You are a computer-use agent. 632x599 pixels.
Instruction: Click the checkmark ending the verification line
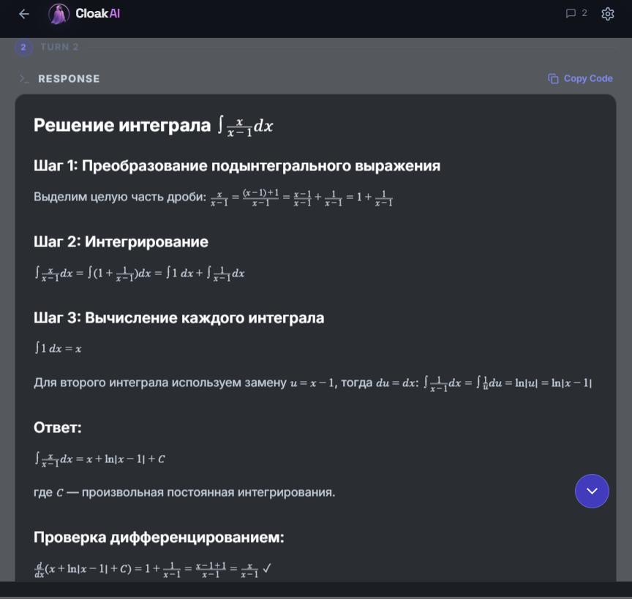tap(267, 568)
